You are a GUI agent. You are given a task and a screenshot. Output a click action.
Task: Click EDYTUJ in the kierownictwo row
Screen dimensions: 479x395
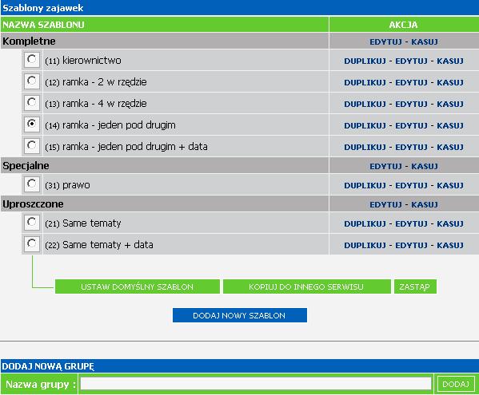click(x=411, y=61)
